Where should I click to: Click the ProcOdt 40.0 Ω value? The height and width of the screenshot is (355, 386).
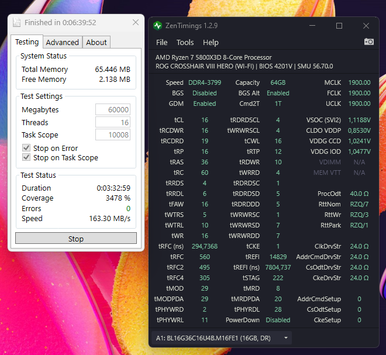(359, 194)
